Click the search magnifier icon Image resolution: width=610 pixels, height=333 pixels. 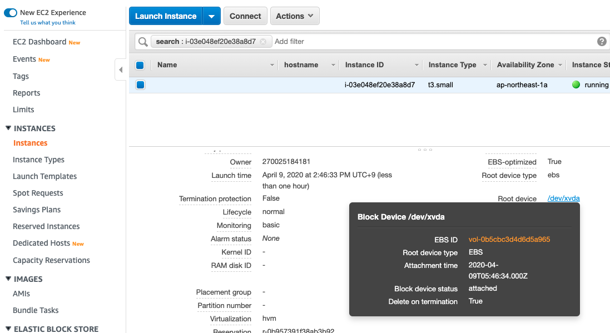143,42
